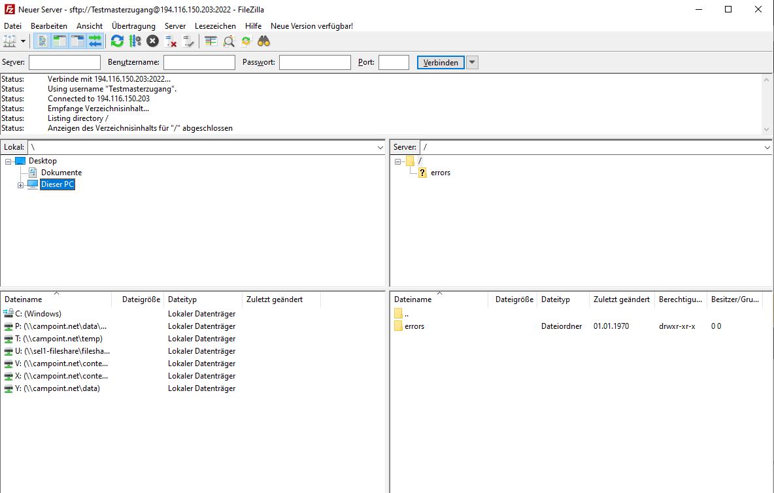The width and height of the screenshot is (774, 493).
Task: Open the Site Manager icon
Action: click(9, 41)
